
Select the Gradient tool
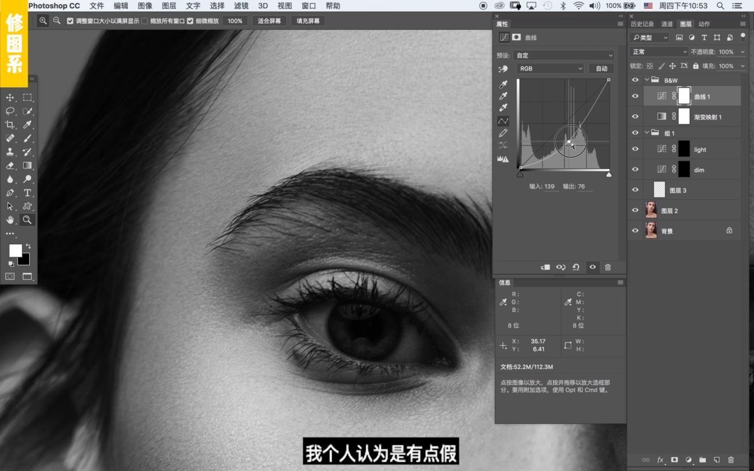pyautogui.click(x=27, y=165)
